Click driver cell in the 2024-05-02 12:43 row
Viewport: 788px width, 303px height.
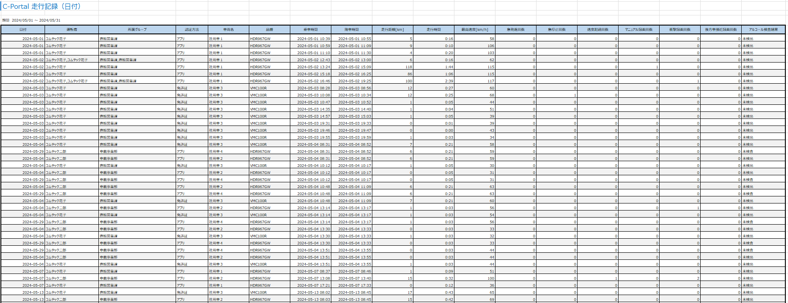(x=72, y=60)
